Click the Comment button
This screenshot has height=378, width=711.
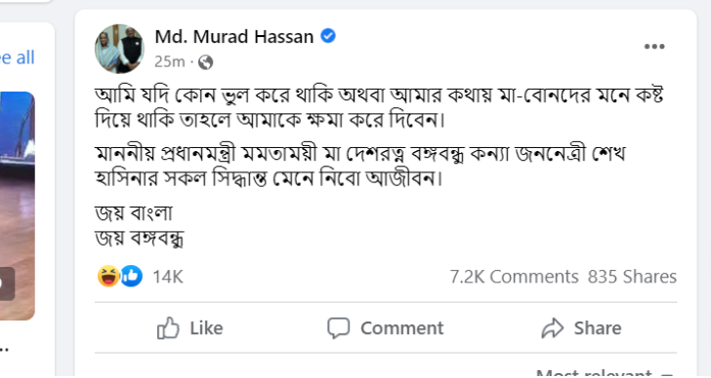(386, 327)
